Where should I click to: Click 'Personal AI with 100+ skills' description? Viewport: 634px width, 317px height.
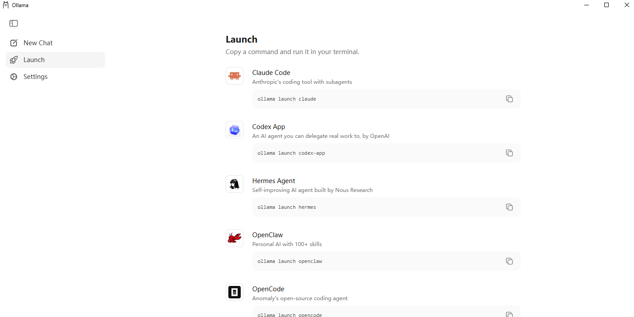(287, 244)
